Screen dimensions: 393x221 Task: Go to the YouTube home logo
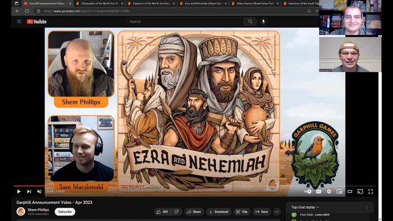pos(37,22)
